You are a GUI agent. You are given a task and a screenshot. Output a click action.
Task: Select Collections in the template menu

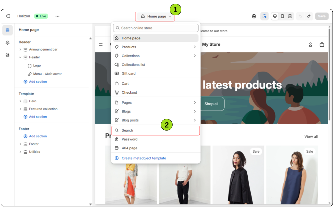[156, 56]
